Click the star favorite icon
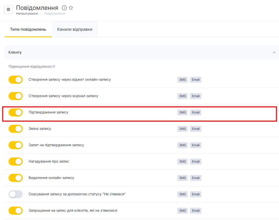The height and width of the screenshot is (220, 279). tap(71, 8)
